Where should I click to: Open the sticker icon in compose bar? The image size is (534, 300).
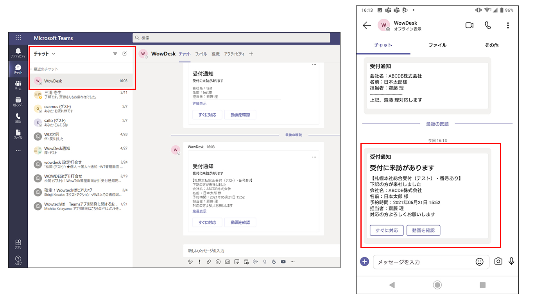(x=237, y=262)
